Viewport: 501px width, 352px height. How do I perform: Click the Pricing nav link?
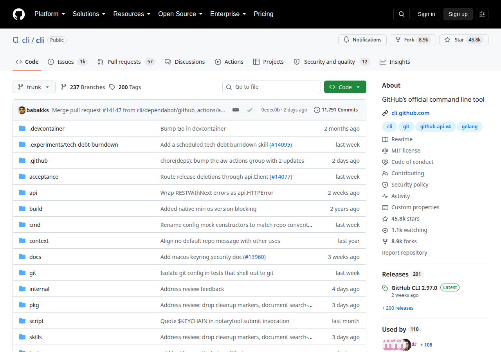tap(263, 14)
